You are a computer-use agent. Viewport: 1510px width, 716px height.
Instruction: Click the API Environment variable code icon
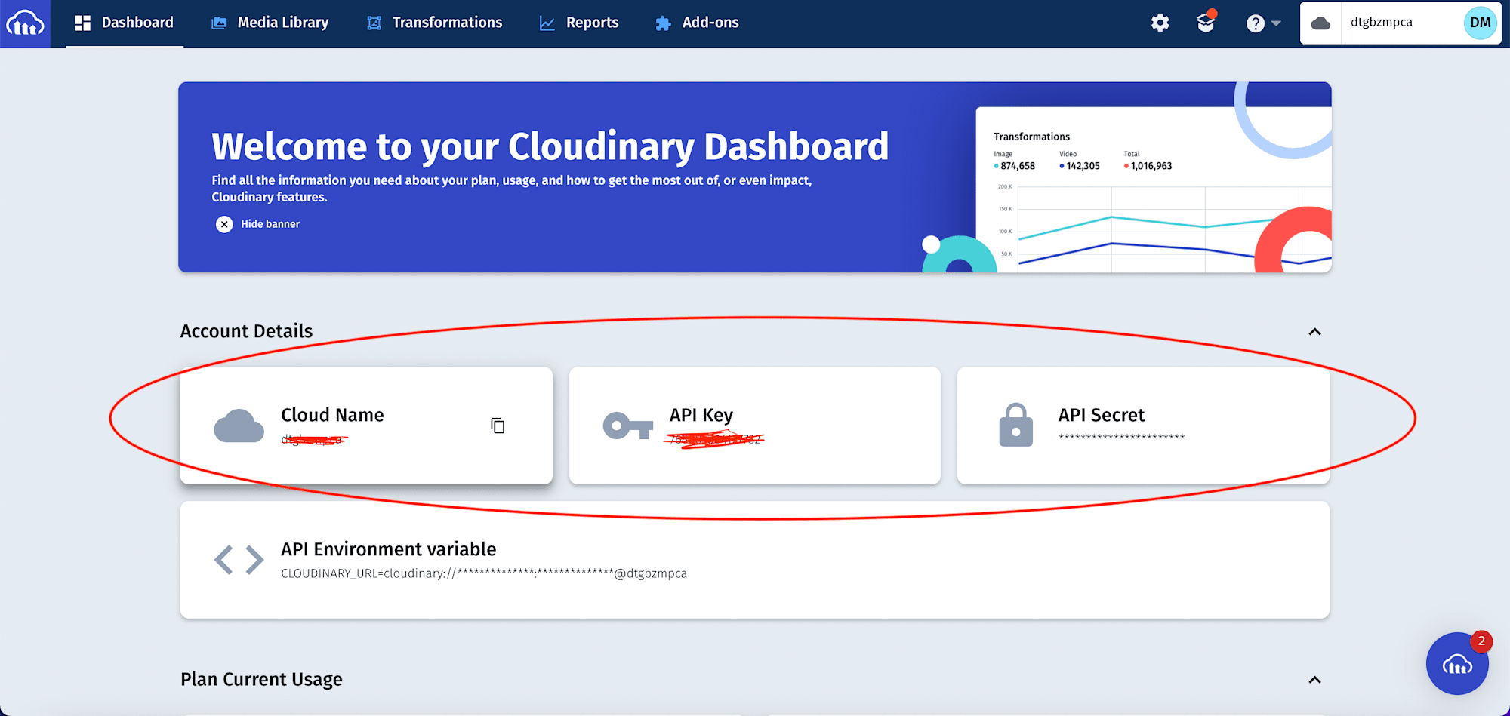(x=239, y=560)
